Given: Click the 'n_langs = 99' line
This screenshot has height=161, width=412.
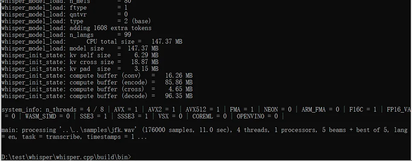Looking at the screenshot, I should coord(66,35).
